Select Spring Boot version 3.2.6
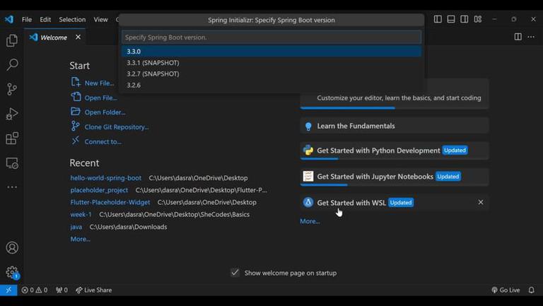 (134, 85)
